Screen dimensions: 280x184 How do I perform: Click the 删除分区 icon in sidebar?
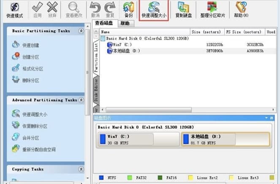pyautogui.click(x=16, y=80)
